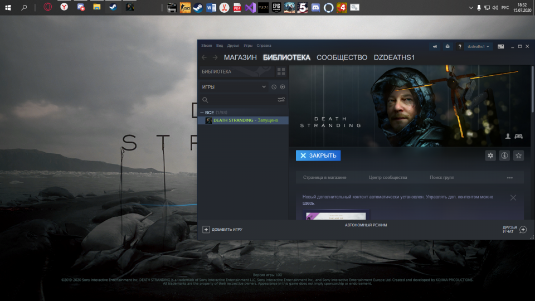Click the БИБЛИОТЕКА home button in sidebar
The image size is (535, 301).
(x=236, y=72)
